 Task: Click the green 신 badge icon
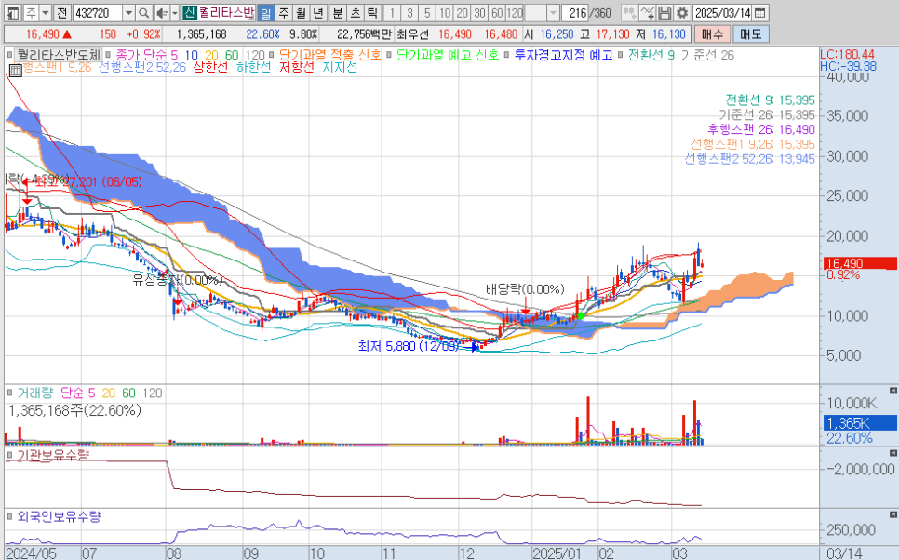[x=189, y=13]
